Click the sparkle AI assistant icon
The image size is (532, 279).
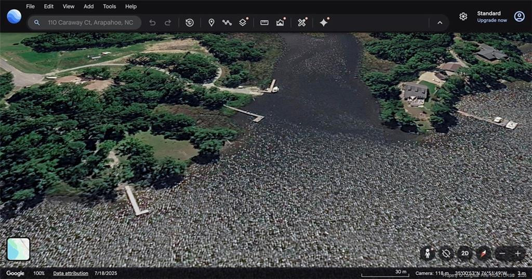click(324, 23)
